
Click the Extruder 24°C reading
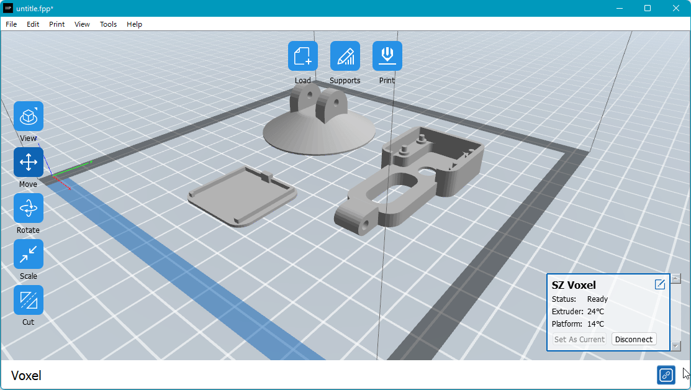coord(578,312)
